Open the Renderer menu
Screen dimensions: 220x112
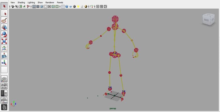pos(50,3)
